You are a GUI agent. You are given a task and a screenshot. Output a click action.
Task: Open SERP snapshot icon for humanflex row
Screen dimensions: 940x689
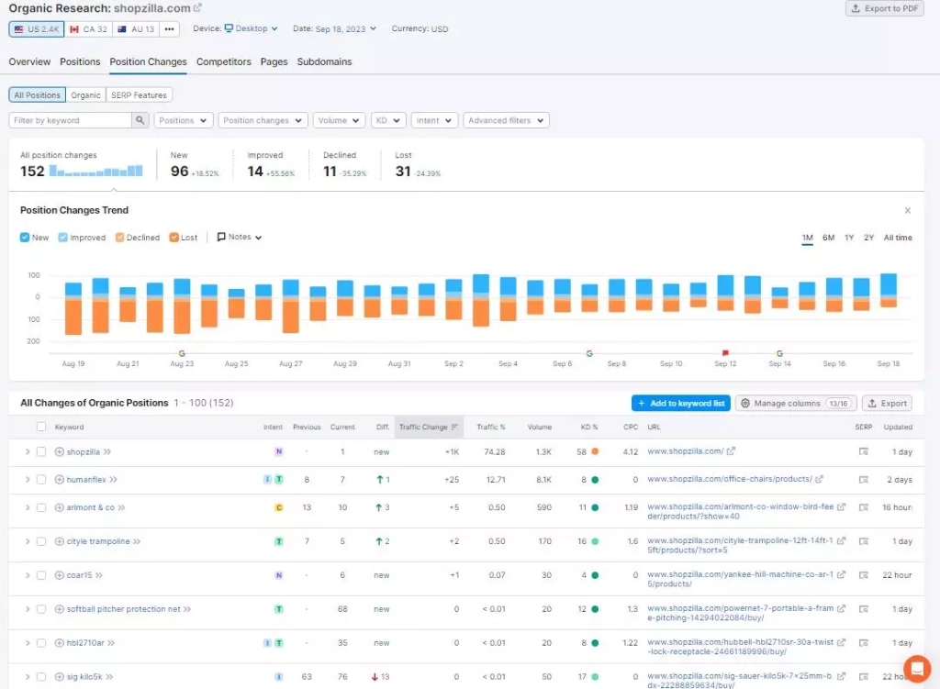(x=863, y=479)
